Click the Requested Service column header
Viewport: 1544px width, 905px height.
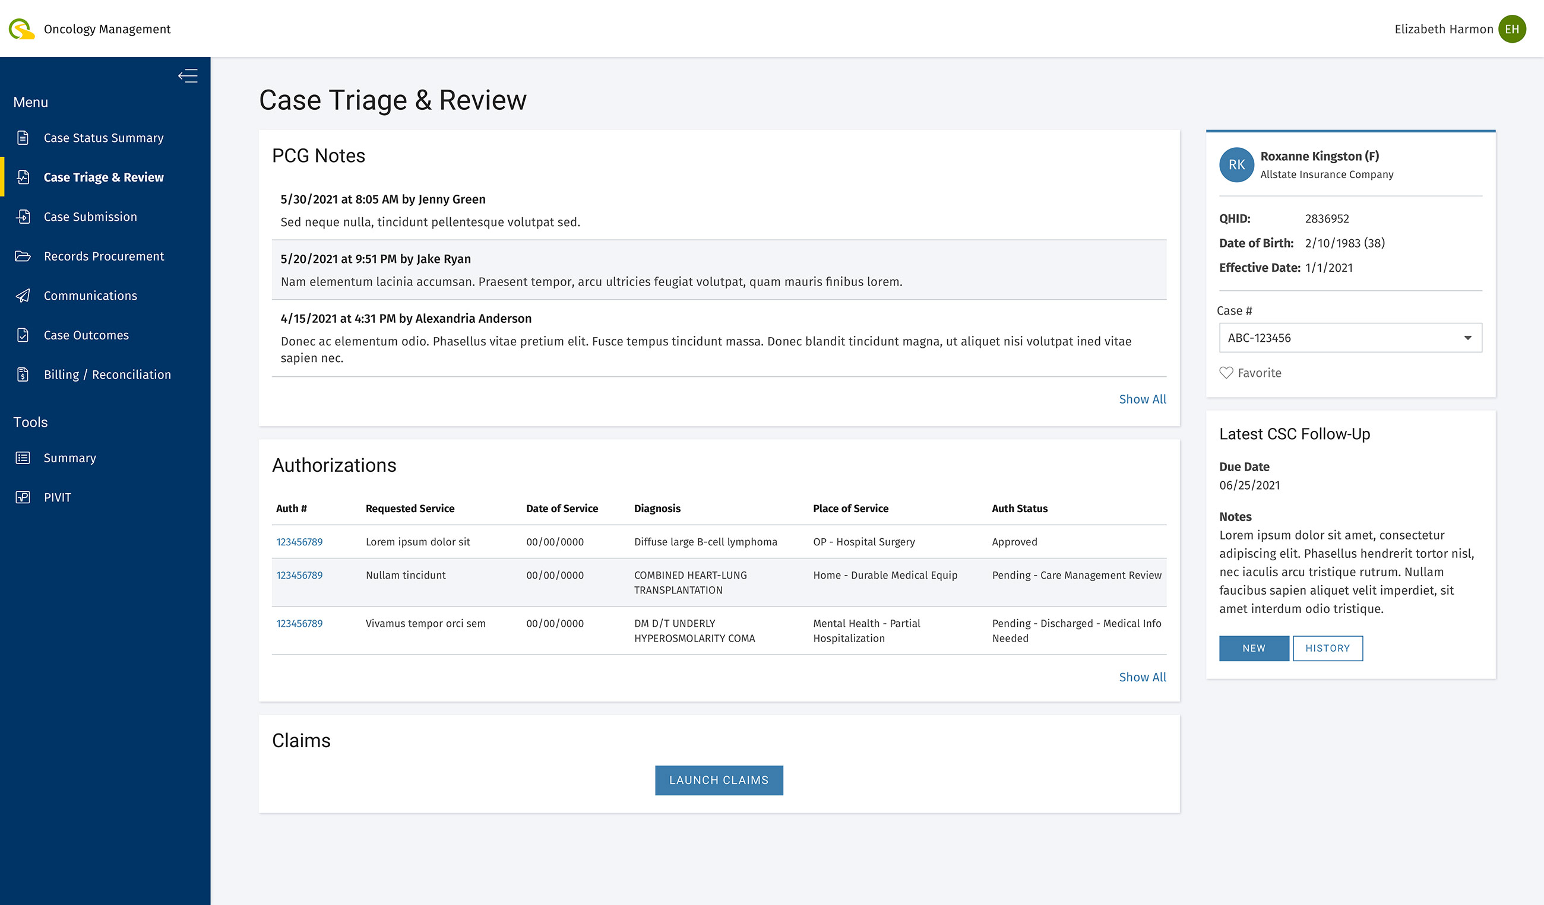[410, 508]
